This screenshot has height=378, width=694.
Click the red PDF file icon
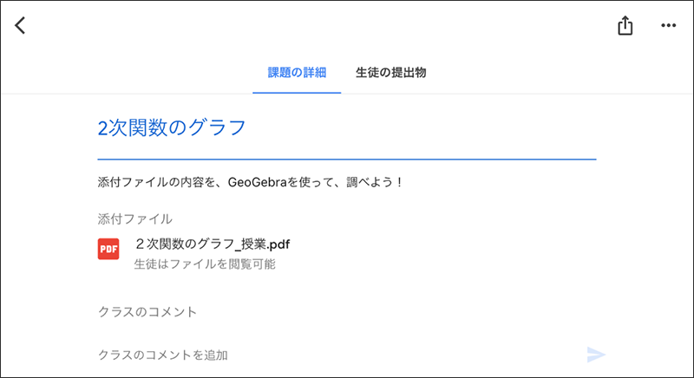coord(108,249)
